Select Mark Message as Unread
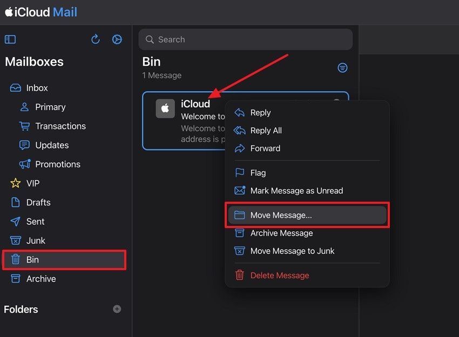This screenshot has width=459, height=337. (307, 190)
